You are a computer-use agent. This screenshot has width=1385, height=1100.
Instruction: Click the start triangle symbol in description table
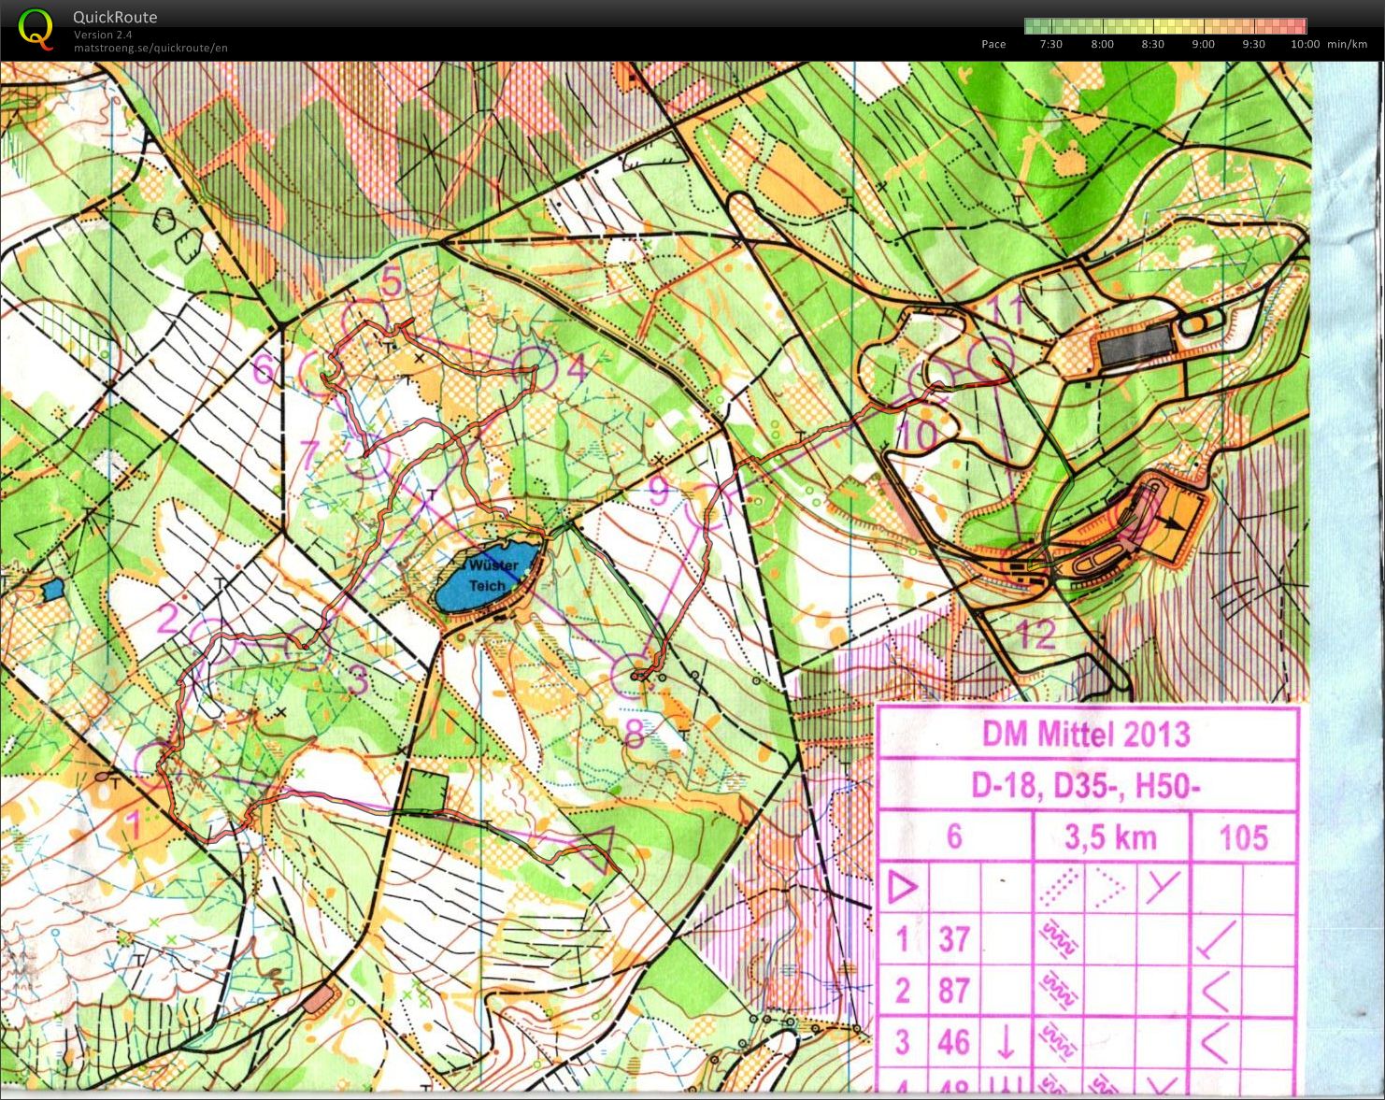coord(902,886)
